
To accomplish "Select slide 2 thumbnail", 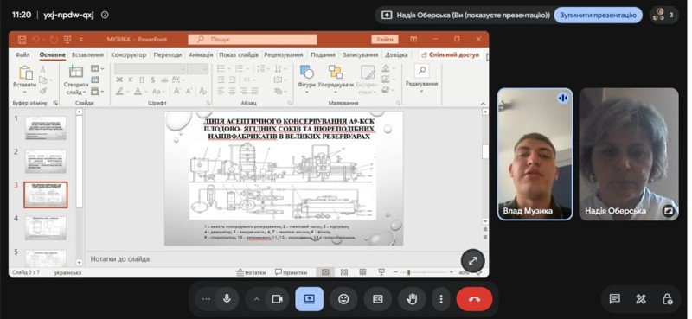I will tap(46, 162).
